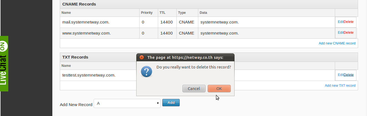Edit the testtest TXT record

click(341, 75)
